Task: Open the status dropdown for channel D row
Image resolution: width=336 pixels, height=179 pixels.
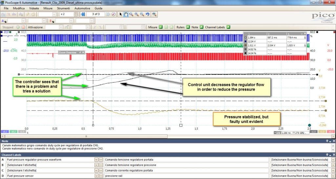Action: (x=333, y=176)
